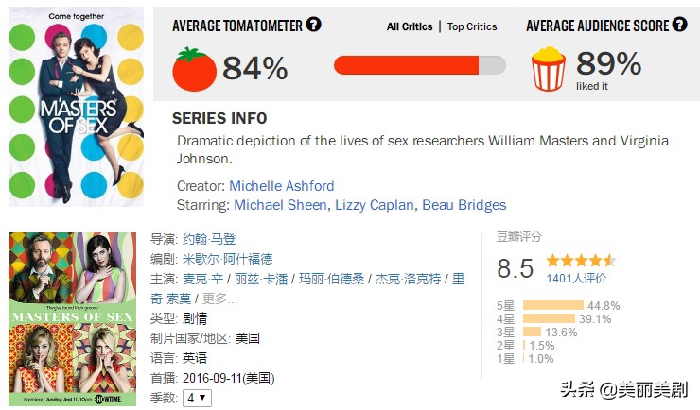Open the season number dropdown
This screenshot has width=700, height=410.
197,398
